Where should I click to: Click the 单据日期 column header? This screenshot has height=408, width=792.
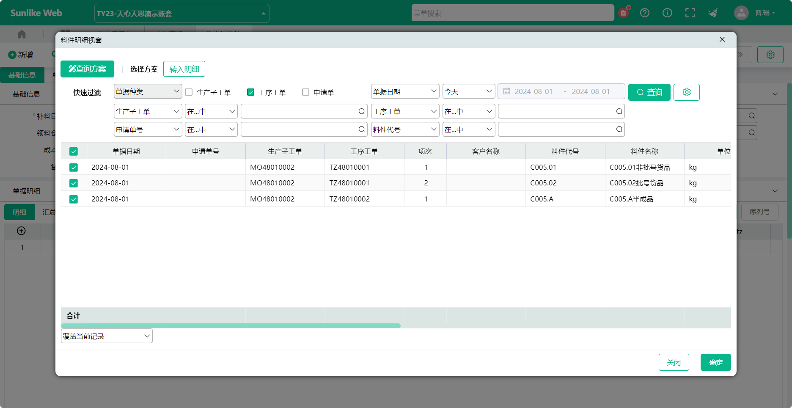[x=126, y=151]
